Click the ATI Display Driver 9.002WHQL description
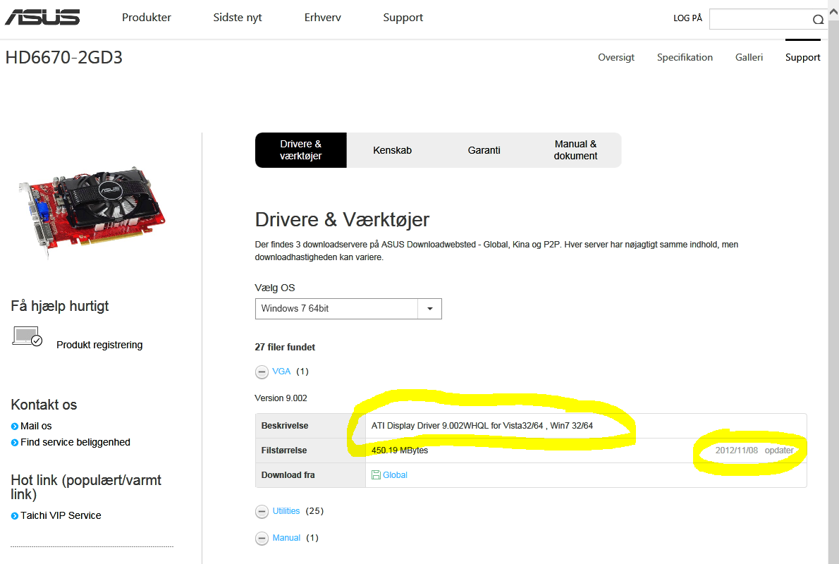 [482, 426]
